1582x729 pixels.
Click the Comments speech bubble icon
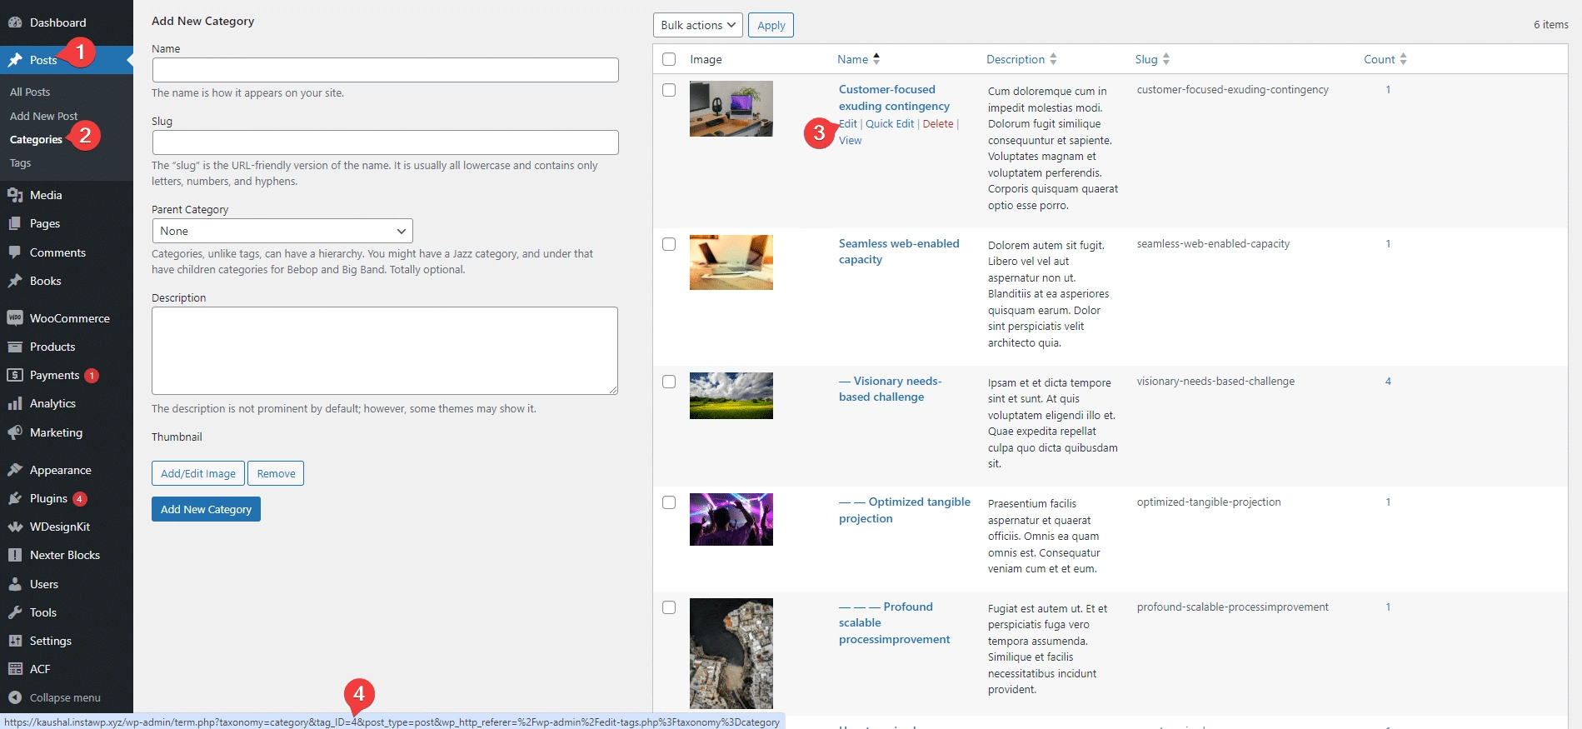[15, 252]
